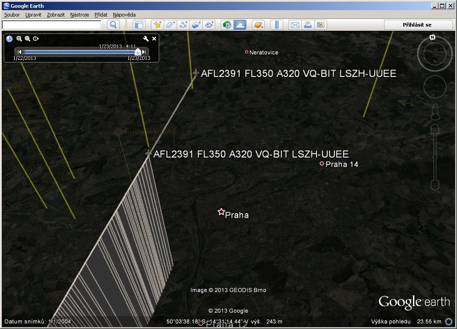Screen dimensions: 457x329
Task: Click the Dejvice (D) label
Action: 28,86
